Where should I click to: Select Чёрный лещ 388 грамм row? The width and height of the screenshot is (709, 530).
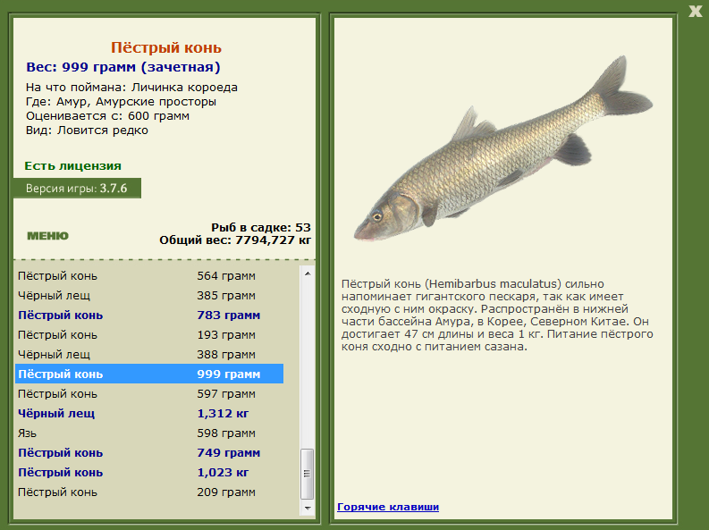coord(149,354)
